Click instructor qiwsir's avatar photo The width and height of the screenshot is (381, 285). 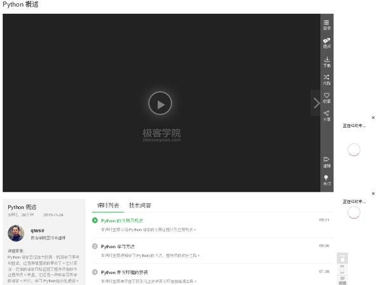point(17,234)
